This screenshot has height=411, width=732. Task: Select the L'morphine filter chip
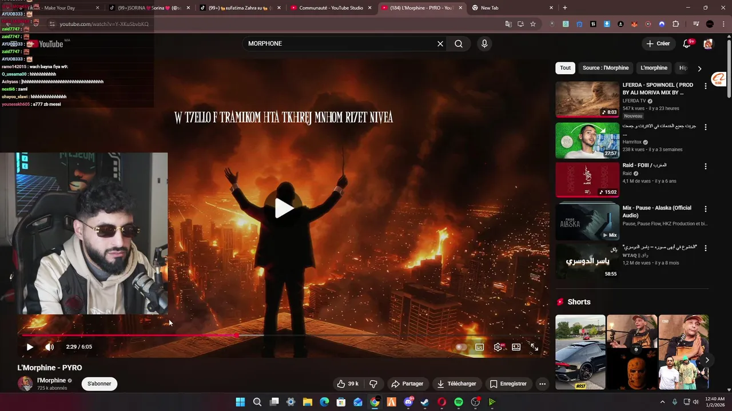pyautogui.click(x=654, y=68)
